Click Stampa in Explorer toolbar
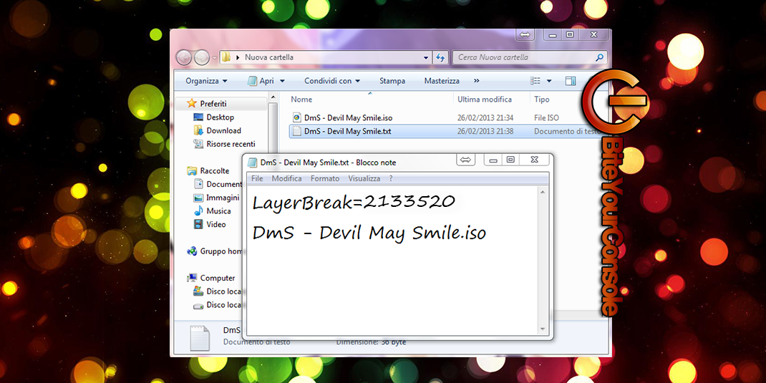766x383 pixels. (392, 81)
